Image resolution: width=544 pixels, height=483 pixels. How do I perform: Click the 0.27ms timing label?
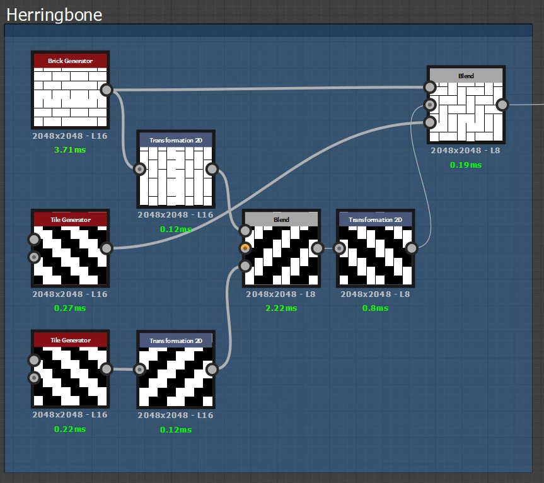point(70,308)
